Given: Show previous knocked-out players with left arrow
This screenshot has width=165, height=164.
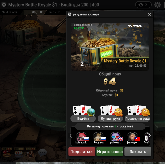Looking at the screenshot, I should point(71,136).
